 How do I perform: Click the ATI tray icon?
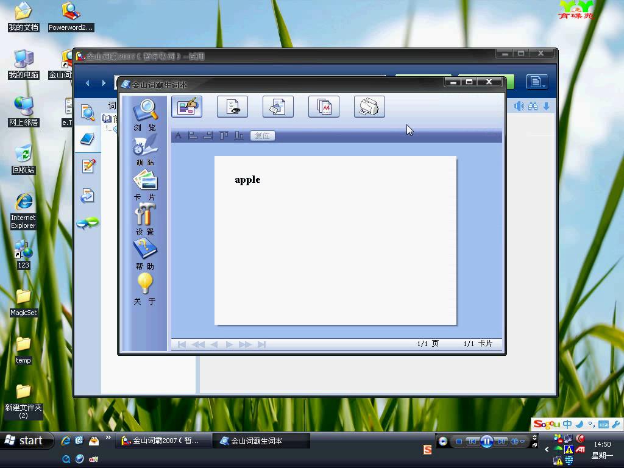tap(580, 450)
